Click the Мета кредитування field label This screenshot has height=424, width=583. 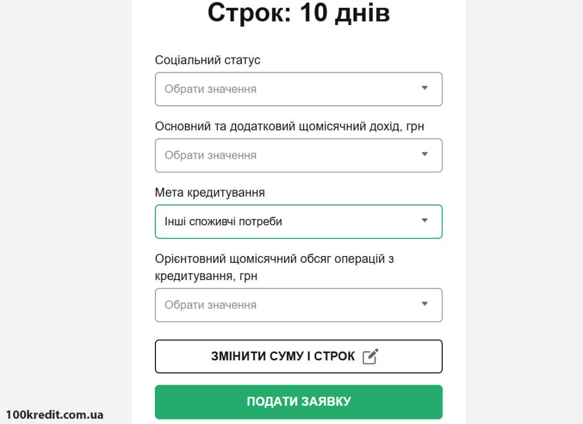[210, 192]
